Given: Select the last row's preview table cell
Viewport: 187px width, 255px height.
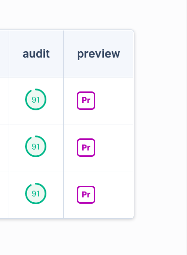Looking at the screenshot, I should [99, 195].
